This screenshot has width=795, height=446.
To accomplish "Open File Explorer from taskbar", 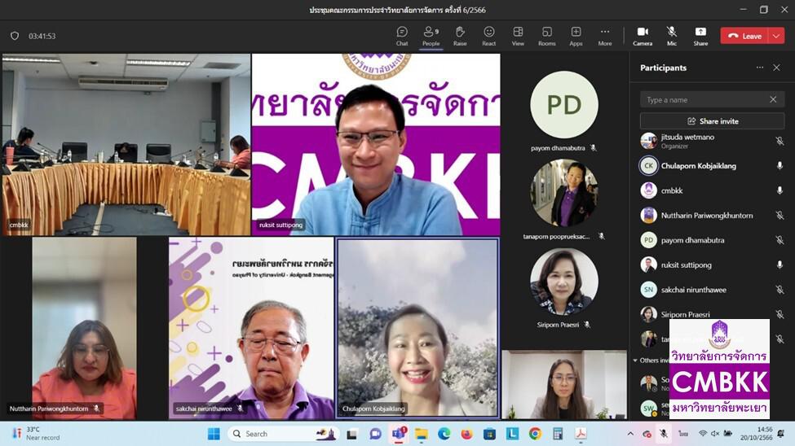I will (422, 434).
